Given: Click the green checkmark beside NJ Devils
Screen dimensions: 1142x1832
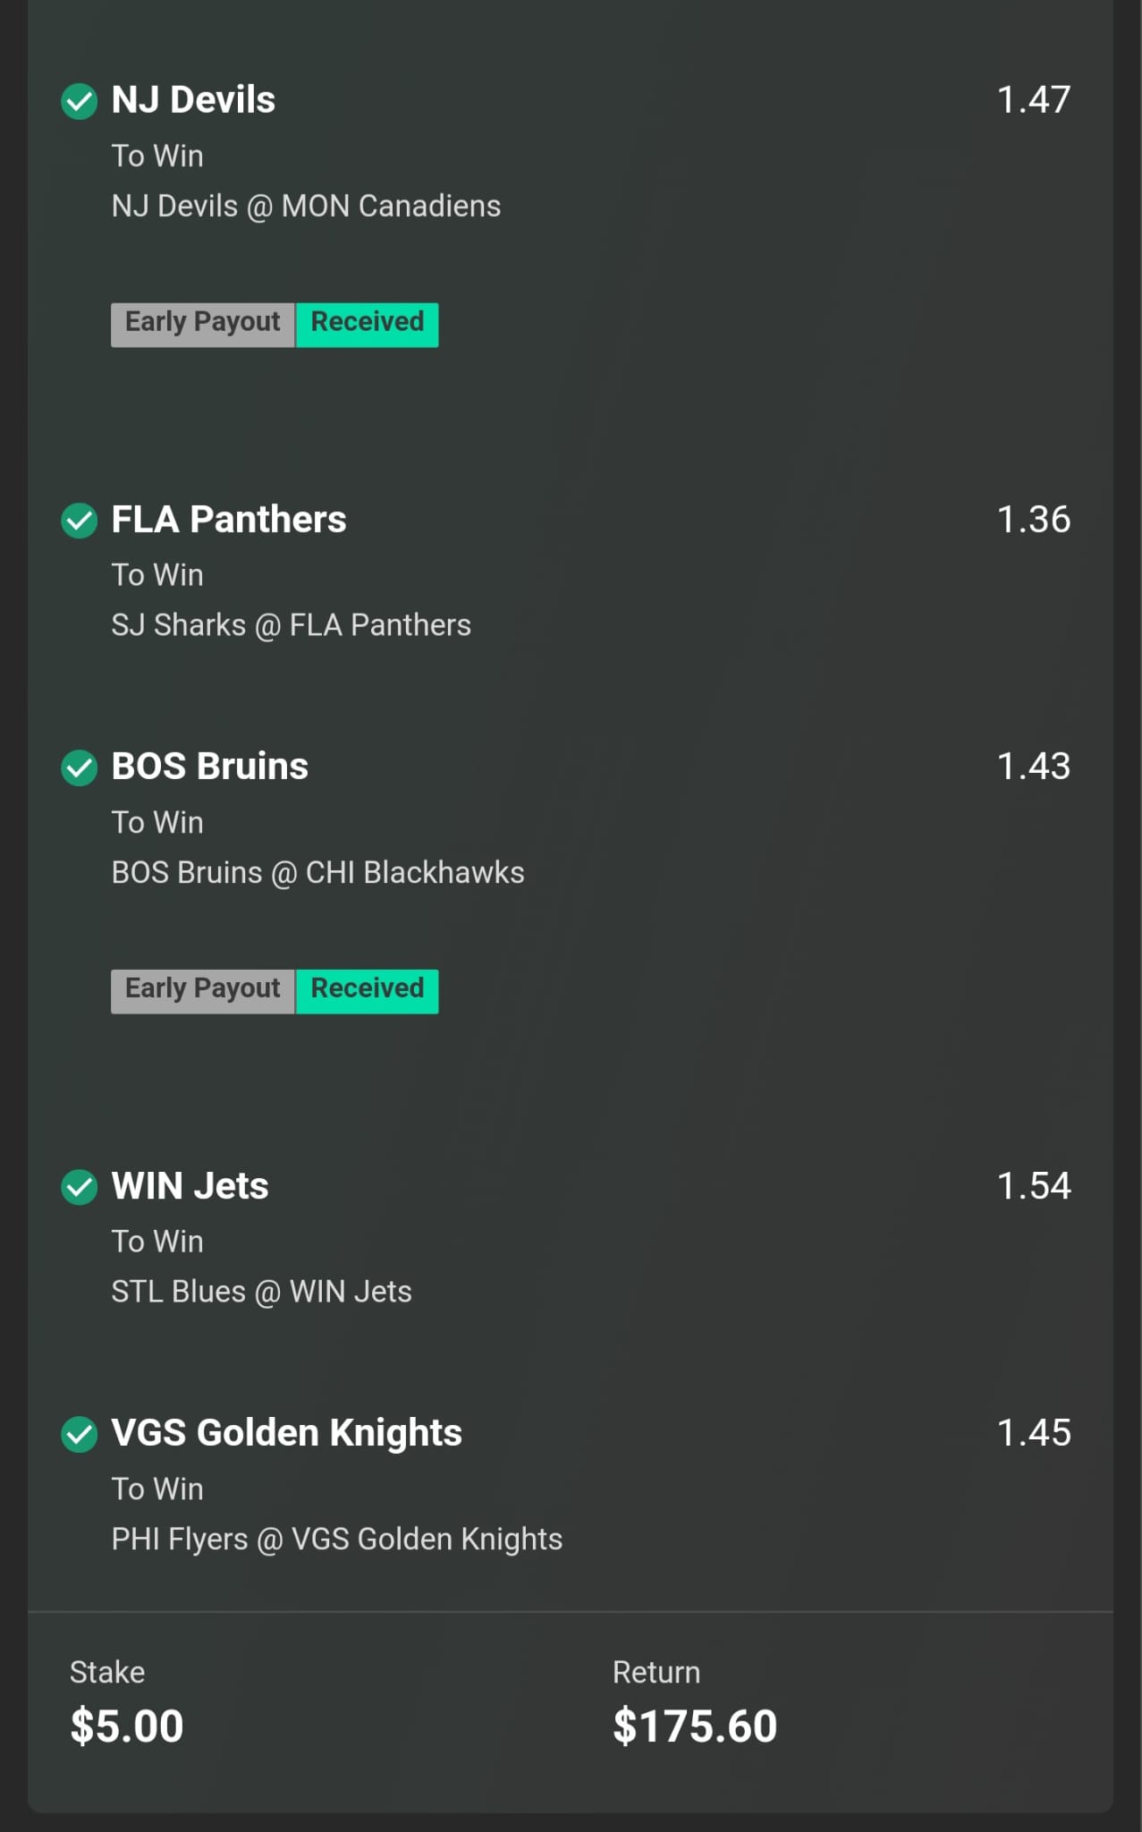Looking at the screenshot, I should (79, 101).
